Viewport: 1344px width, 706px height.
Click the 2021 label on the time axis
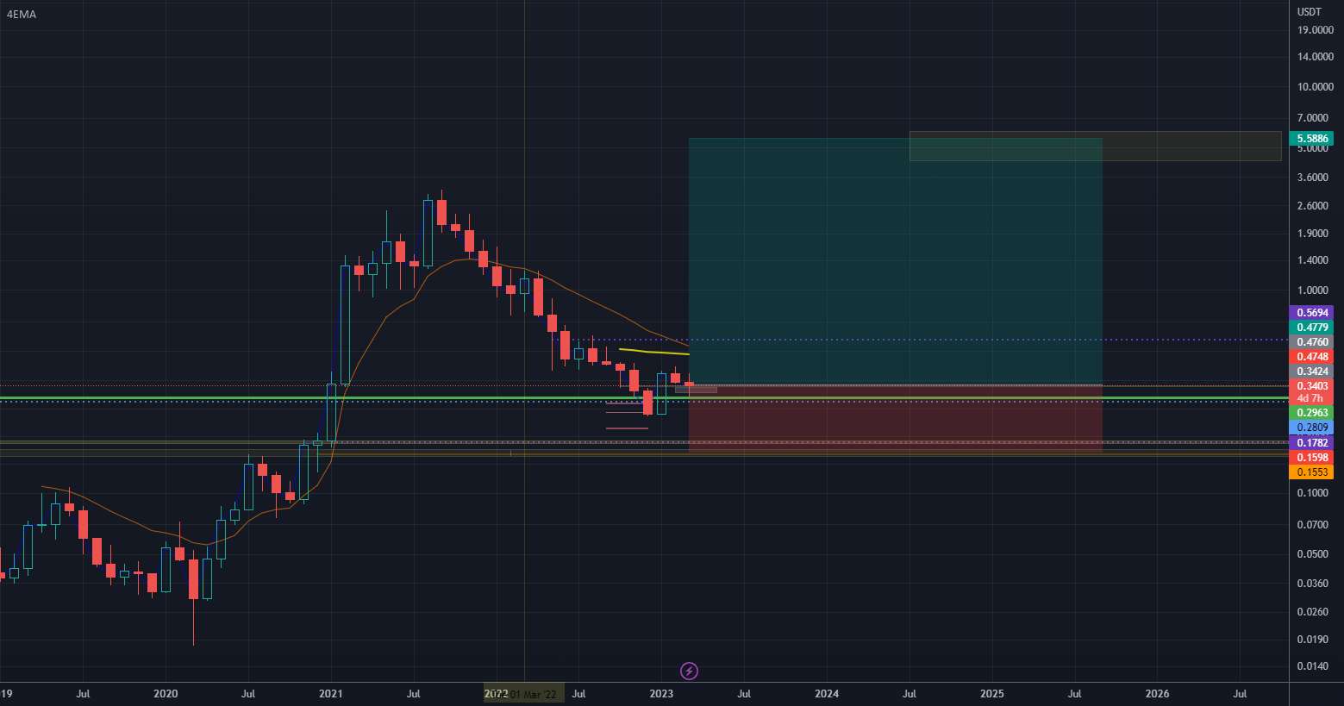[330, 694]
